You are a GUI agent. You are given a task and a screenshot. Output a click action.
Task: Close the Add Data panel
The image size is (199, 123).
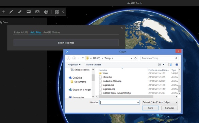coord(122,28)
